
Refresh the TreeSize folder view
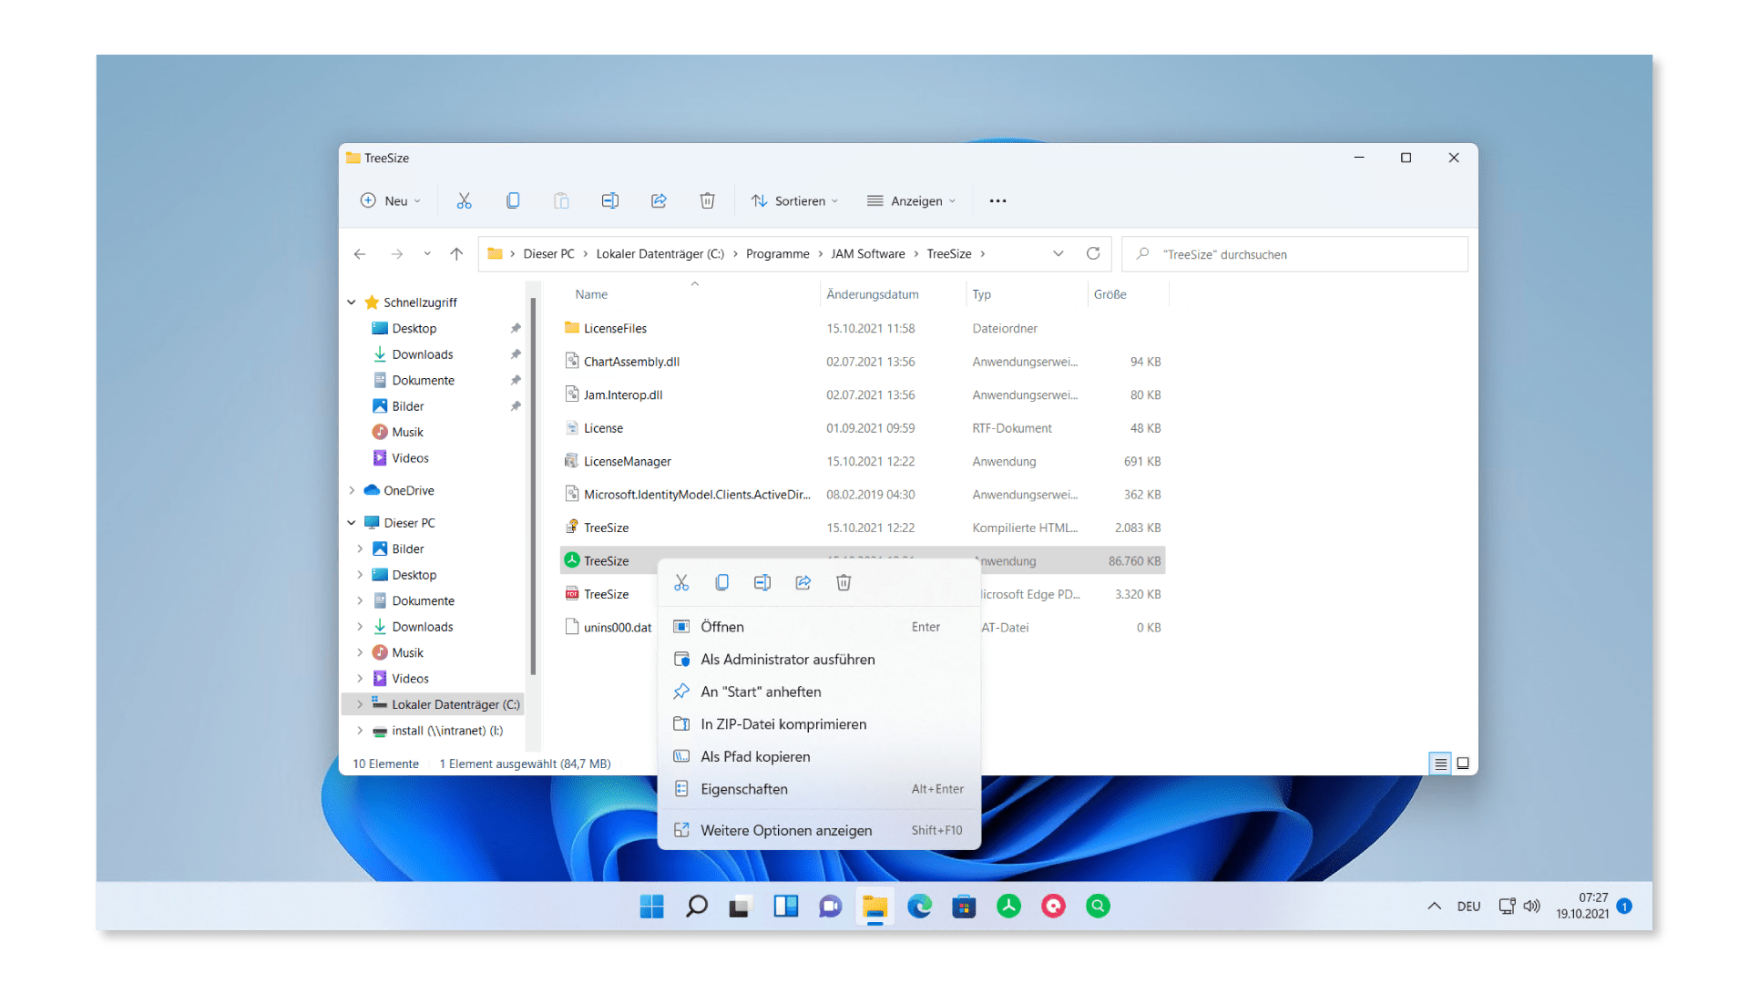pyautogui.click(x=1093, y=253)
